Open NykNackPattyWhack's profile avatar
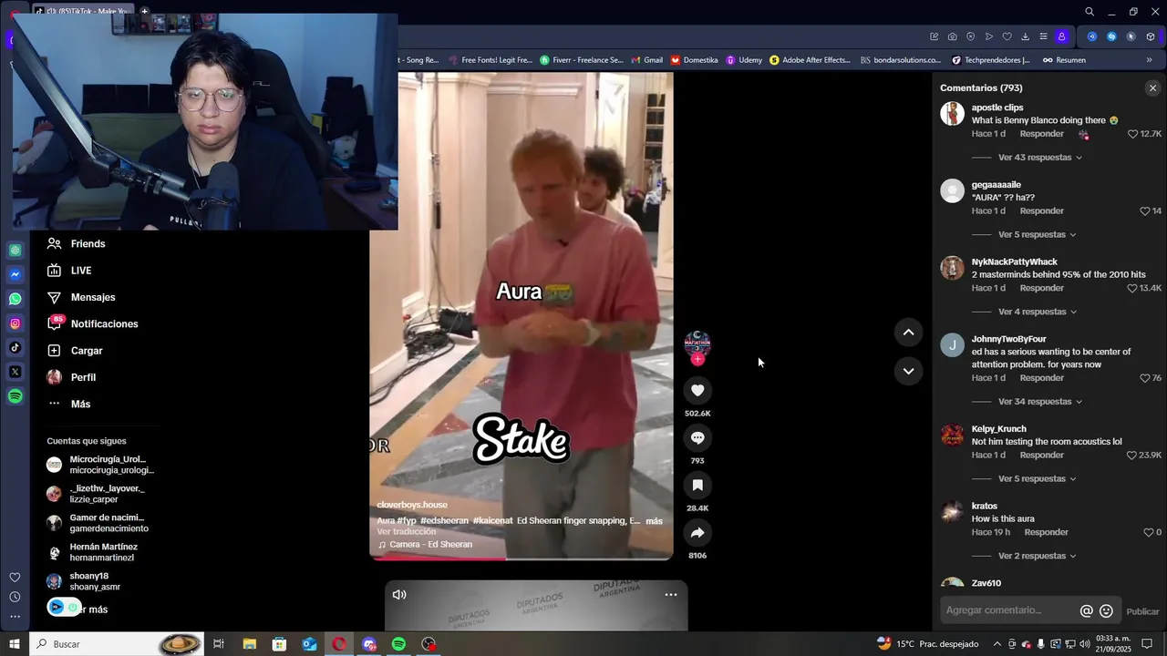 coord(952,268)
